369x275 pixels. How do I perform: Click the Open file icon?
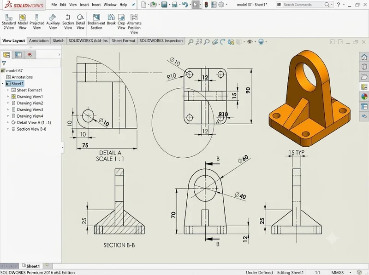[154, 5]
